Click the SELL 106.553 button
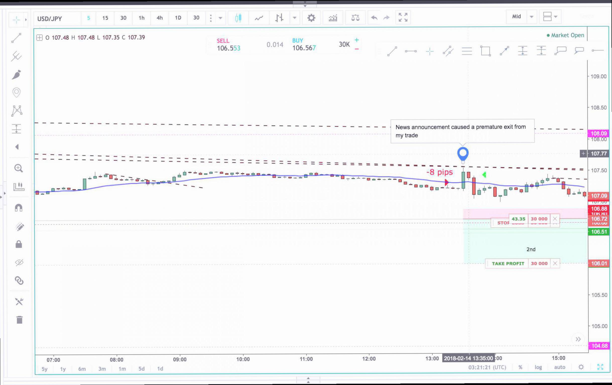The width and height of the screenshot is (612, 385). [x=228, y=45]
